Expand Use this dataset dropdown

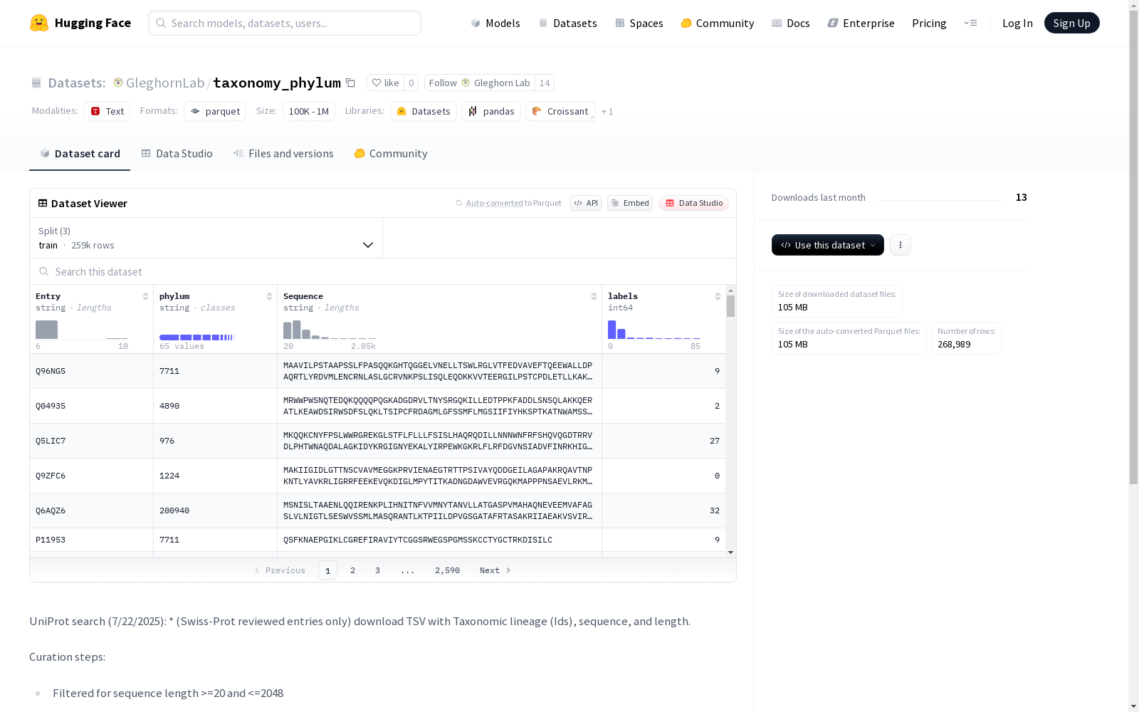tap(828, 245)
